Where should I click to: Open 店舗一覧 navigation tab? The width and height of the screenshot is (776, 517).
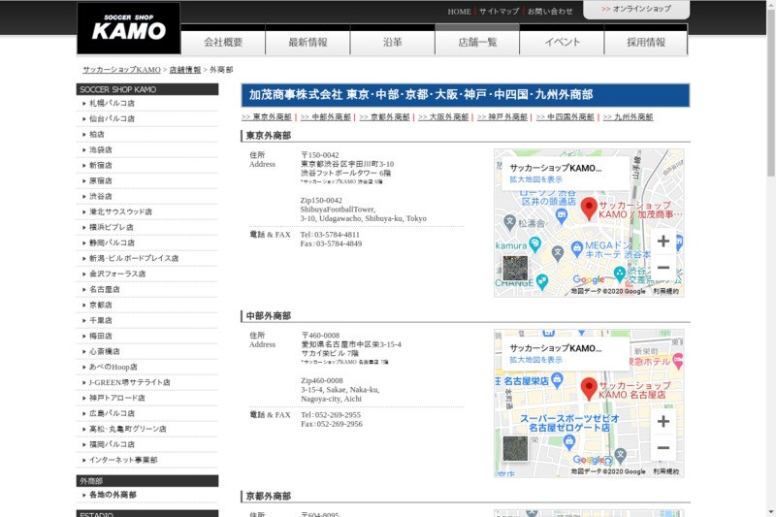click(x=477, y=42)
